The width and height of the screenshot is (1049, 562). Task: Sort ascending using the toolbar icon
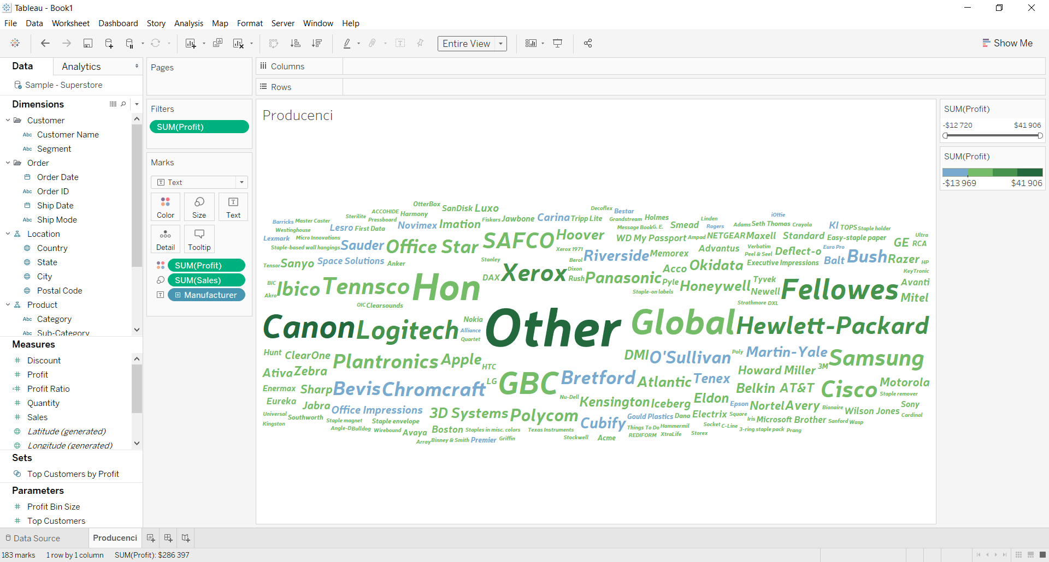[x=295, y=44]
